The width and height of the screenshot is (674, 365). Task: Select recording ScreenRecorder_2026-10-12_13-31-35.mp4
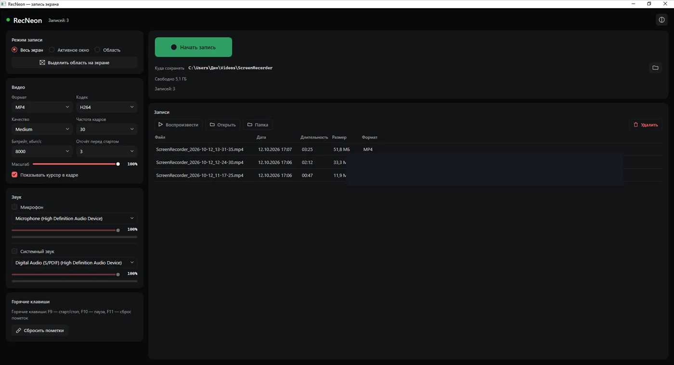pos(200,149)
